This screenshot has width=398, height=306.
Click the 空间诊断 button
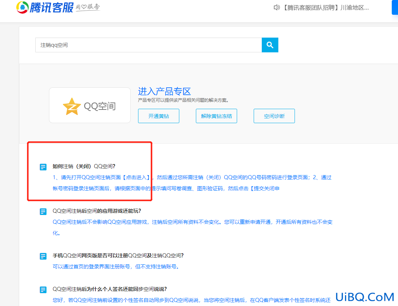(274, 116)
